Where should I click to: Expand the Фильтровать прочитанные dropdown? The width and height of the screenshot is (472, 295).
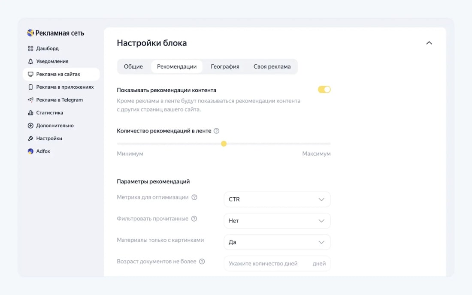point(277,221)
